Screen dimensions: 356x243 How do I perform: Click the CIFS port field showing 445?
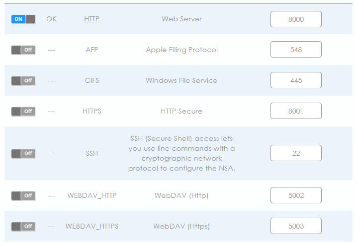(296, 80)
